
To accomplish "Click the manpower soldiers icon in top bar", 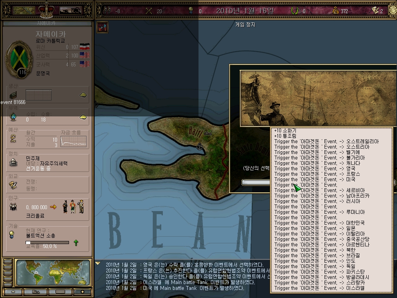I will point(107,10).
